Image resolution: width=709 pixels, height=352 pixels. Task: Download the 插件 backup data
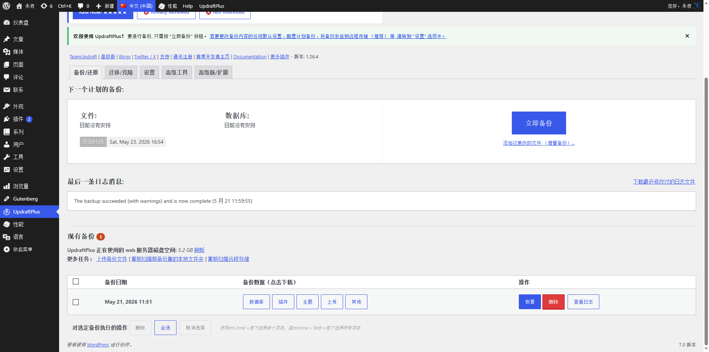tap(283, 302)
